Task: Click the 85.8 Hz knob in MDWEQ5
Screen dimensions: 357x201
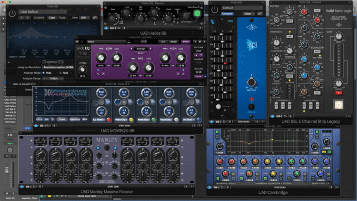Action: coord(101,93)
